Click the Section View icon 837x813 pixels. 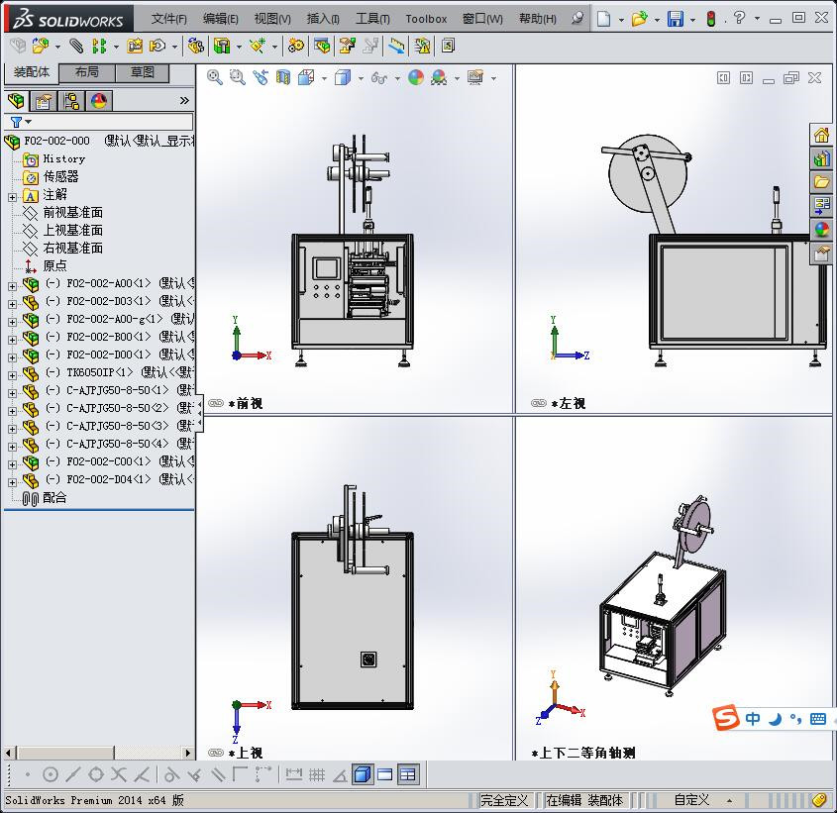(x=283, y=78)
